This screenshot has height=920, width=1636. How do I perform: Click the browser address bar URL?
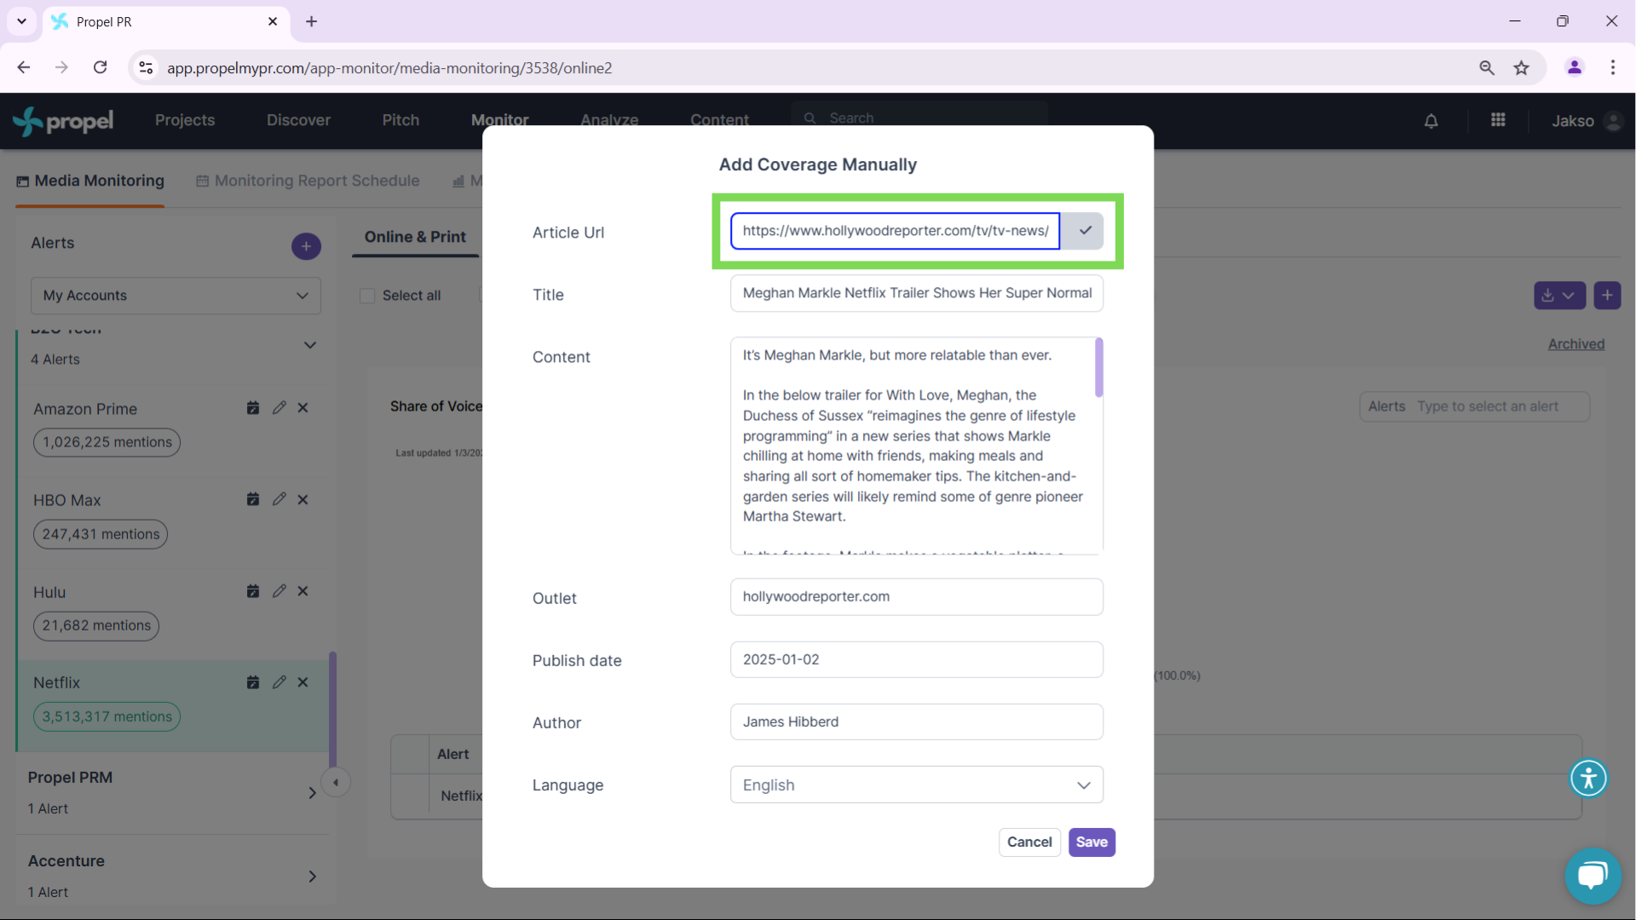(389, 68)
